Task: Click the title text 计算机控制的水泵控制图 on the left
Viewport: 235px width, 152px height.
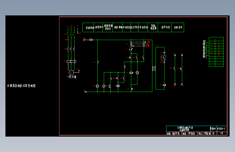Action: pos(21,86)
